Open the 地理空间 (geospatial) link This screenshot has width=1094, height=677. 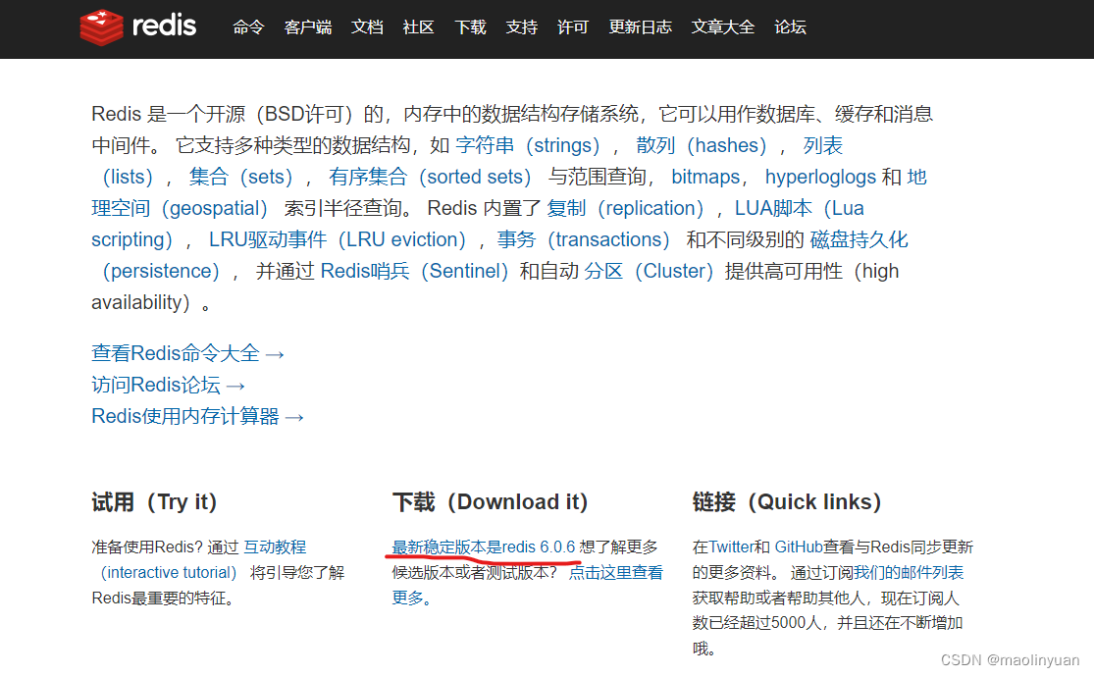(180, 208)
